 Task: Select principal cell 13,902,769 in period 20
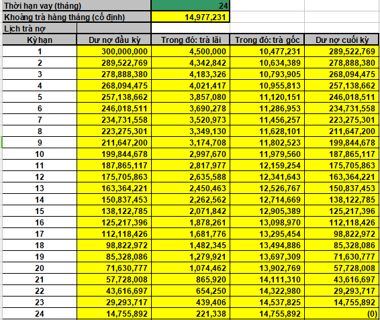267,268
